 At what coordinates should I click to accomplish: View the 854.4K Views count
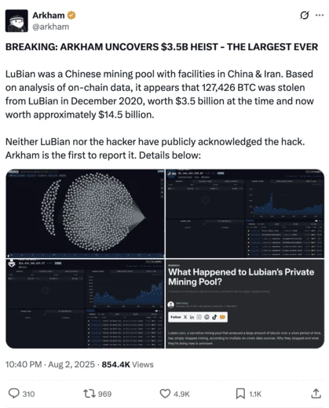click(x=127, y=364)
